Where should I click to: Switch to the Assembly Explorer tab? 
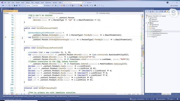click(x=150, y=94)
